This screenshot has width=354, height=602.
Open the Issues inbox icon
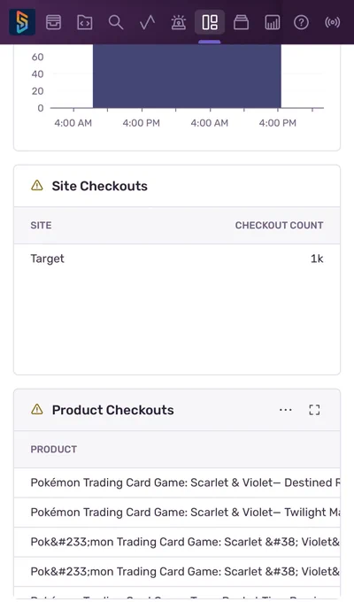[x=53, y=22]
